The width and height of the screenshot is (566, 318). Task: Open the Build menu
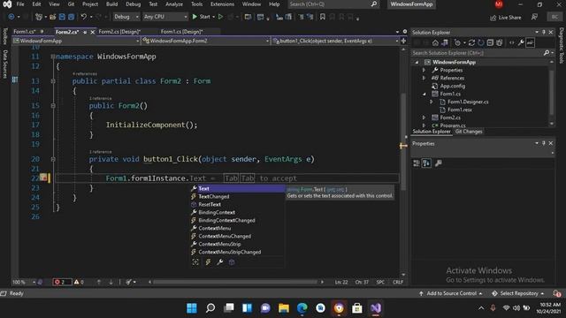(111, 4)
